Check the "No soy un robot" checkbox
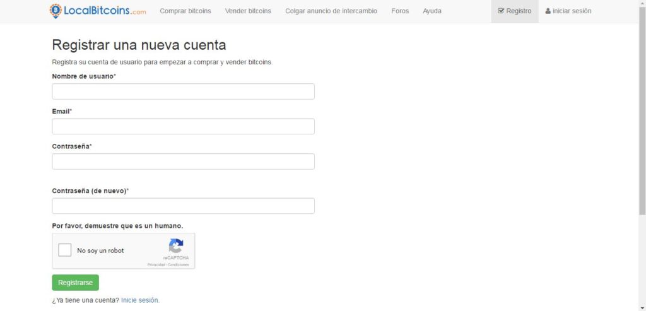Viewport: 646px width, 311px height. (65, 250)
